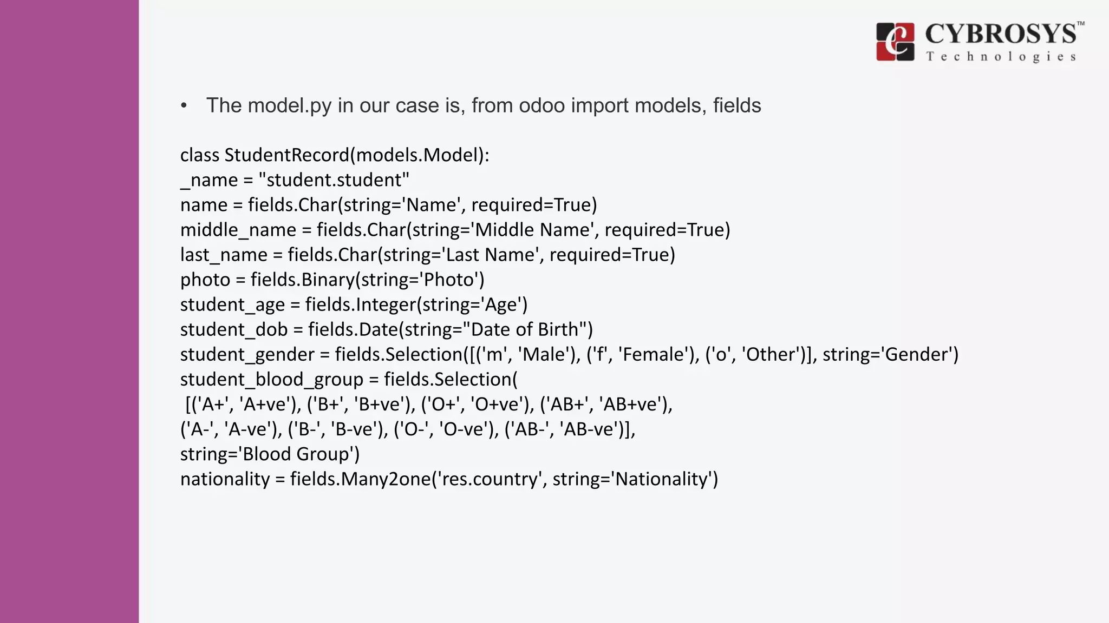Click the name fields.Char line
Viewport: 1109px width, 623px height.
click(x=388, y=205)
